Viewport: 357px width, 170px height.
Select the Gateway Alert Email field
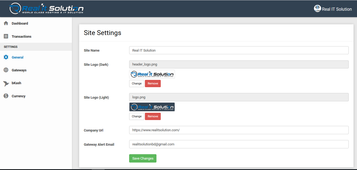pyautogui.click(x=239, y=144)
